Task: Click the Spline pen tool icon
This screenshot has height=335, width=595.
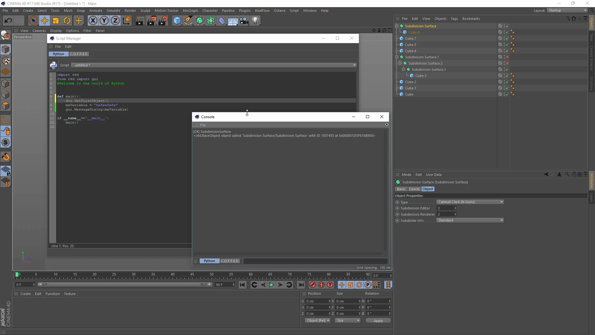Action: (188, 20)
